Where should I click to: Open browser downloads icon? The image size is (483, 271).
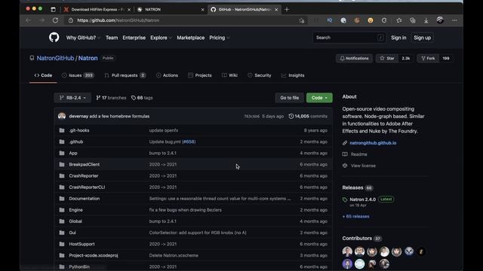pos(426,20)
